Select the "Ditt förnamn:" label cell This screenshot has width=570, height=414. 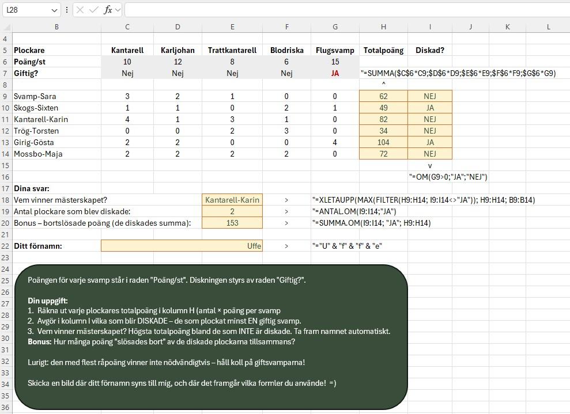click(56, 246)
